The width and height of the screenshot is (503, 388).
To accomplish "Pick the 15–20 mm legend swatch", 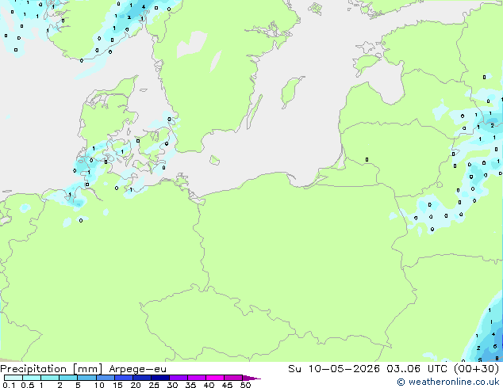I will 124,378.
